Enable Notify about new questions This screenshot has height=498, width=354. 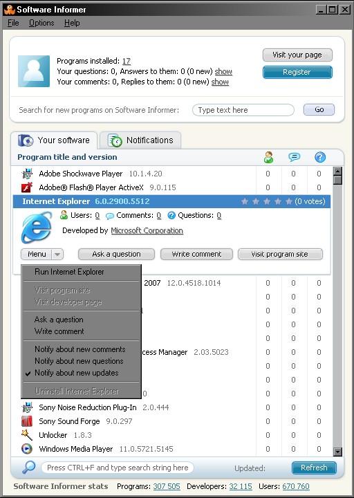(x=79, y=361)
